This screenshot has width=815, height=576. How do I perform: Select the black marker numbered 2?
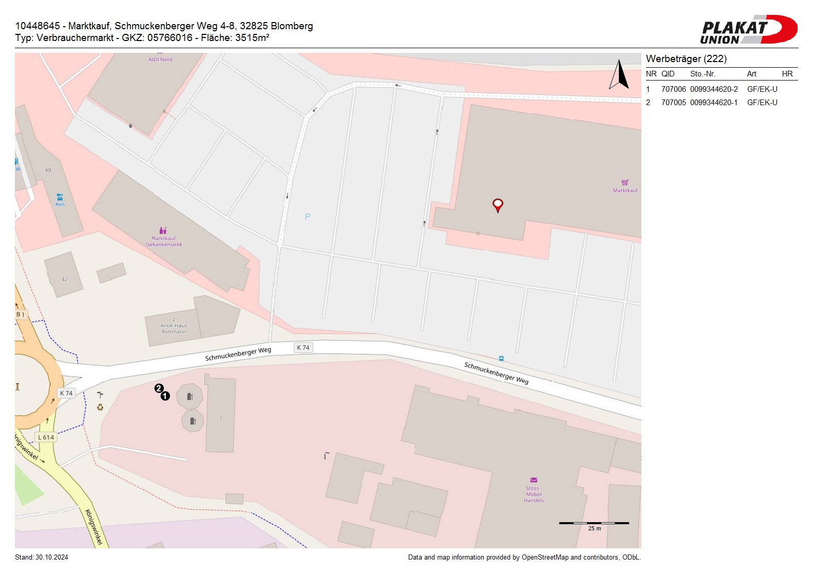159,388
